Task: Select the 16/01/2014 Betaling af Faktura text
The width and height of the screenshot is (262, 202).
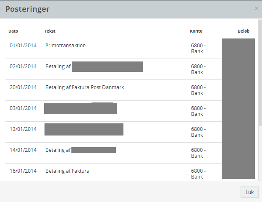Action: 67,171
